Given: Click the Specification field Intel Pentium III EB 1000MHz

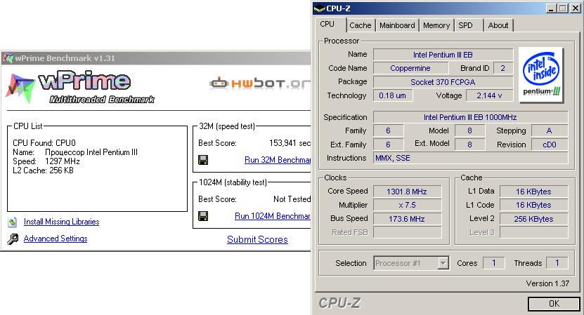Looking at the screenshot, I should click(x=470, y=117).
